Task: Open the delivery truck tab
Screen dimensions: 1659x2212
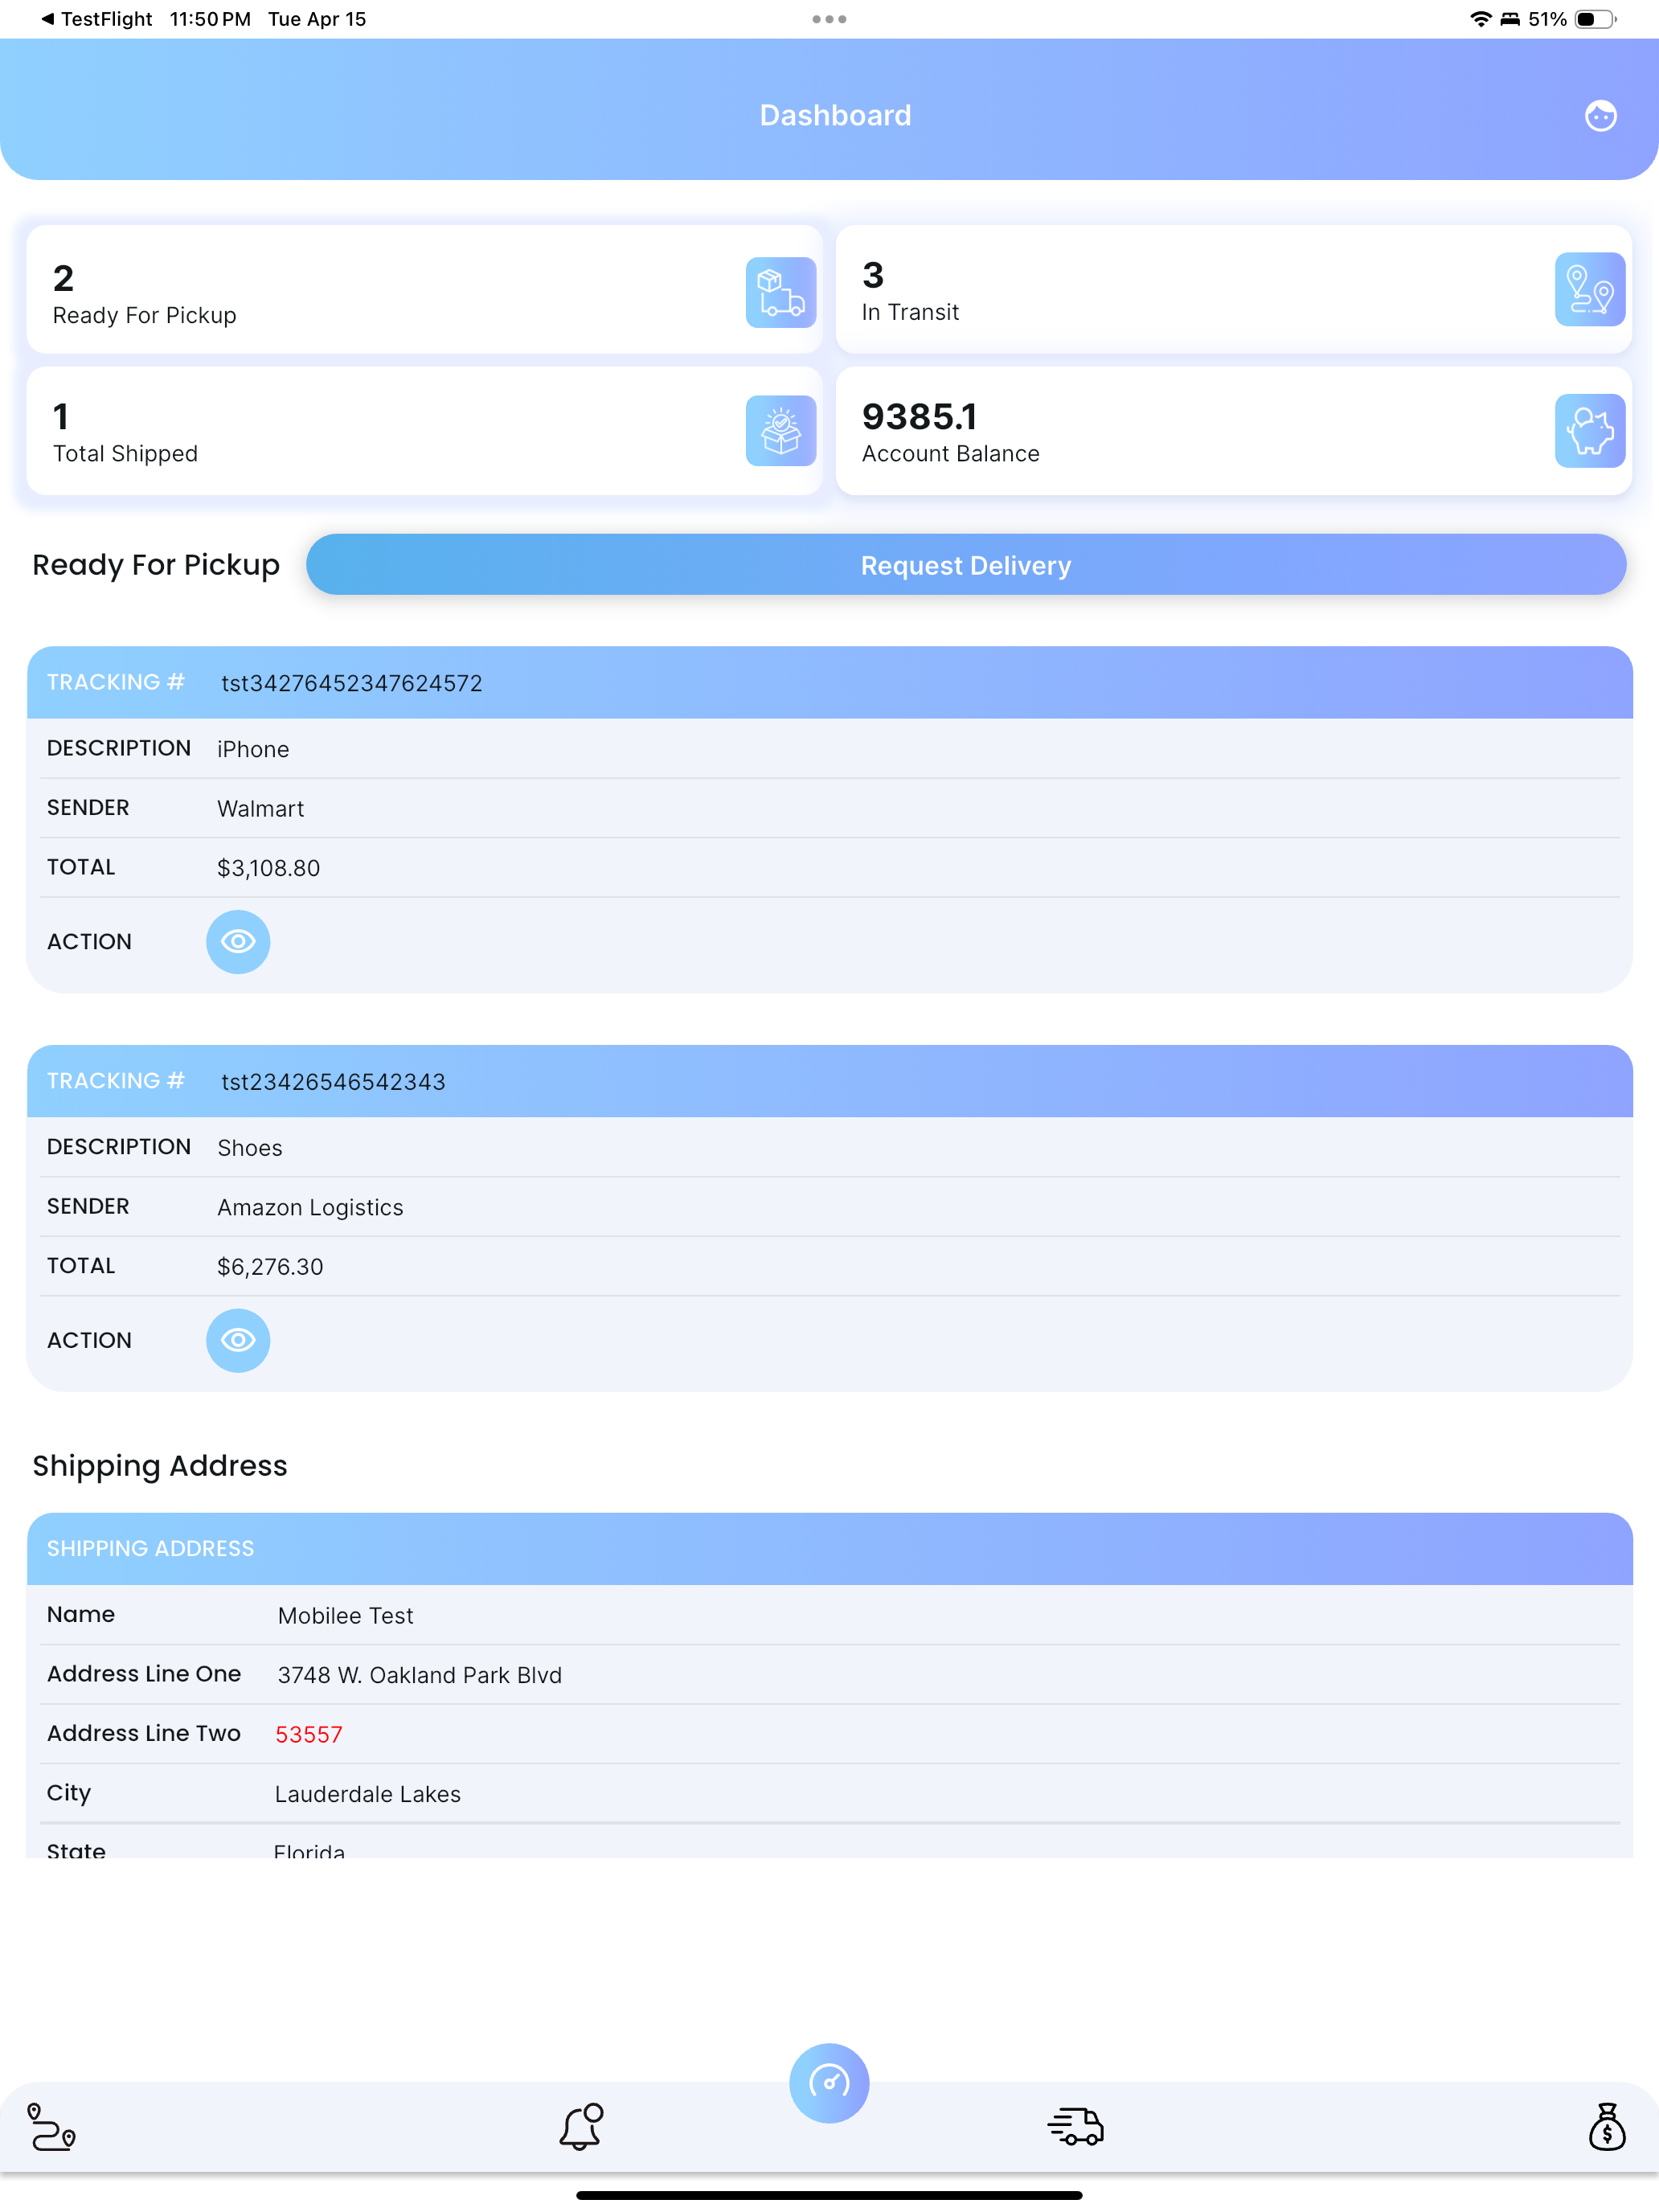Action: pyautogui.click(x=1076, y=2126)
